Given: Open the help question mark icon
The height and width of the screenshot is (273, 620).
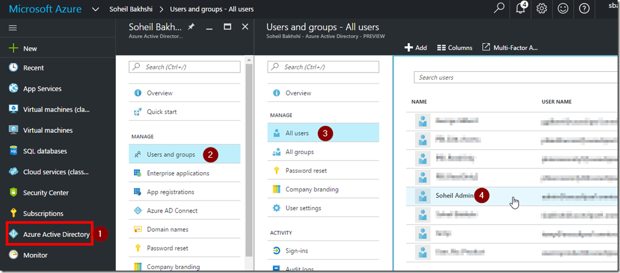Looking at the screenshot, I should pos(584,8).
